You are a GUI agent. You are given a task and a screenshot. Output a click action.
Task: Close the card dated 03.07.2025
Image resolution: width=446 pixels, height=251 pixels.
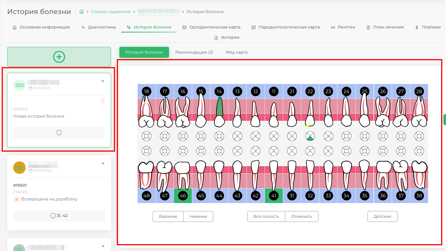[x=103, y=163]
